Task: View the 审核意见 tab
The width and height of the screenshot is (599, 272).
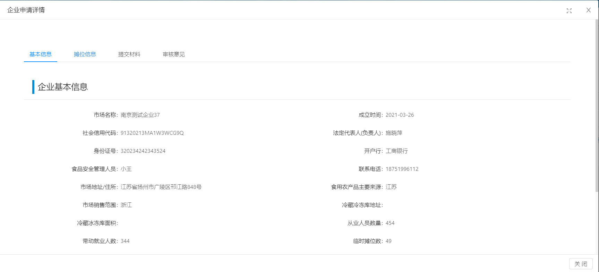Action: tap(174, 54)
